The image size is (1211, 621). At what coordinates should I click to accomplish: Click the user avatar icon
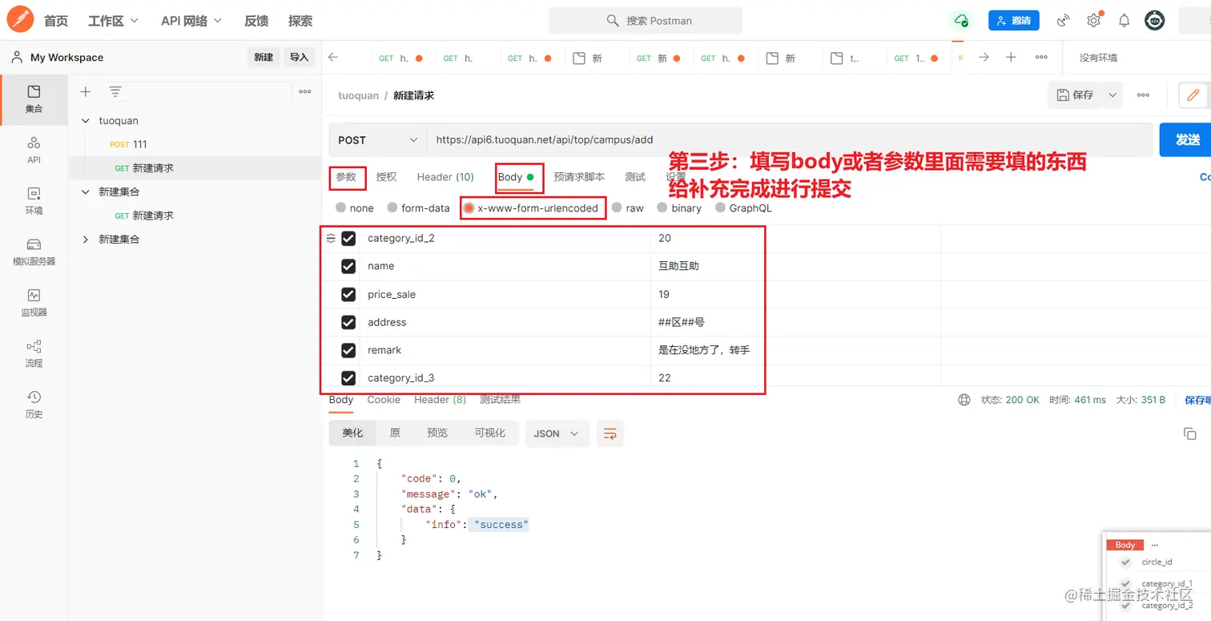[1154, 21]
